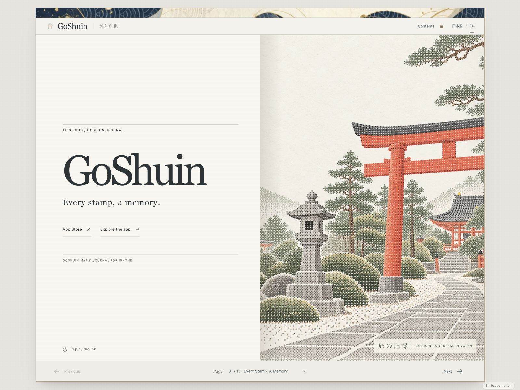
Task: Click the Pause motion pause icon
Action: click(x=487, y=386)
